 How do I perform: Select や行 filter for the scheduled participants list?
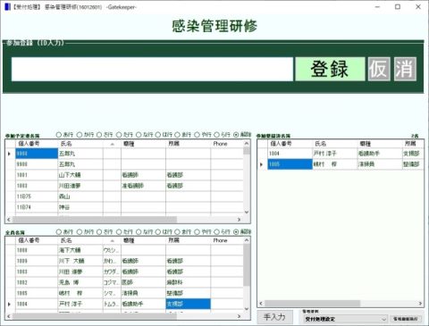197,135
